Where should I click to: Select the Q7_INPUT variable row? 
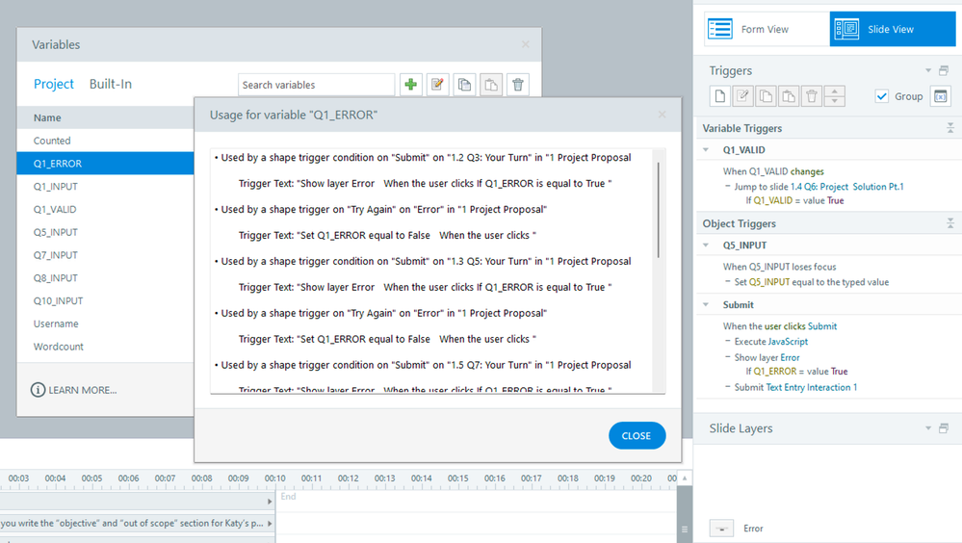pos(106,255)
